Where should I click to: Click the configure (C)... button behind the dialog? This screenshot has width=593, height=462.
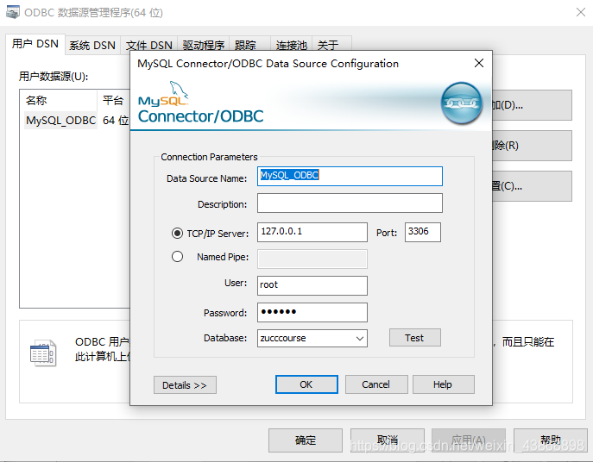[x=532, y=186]
